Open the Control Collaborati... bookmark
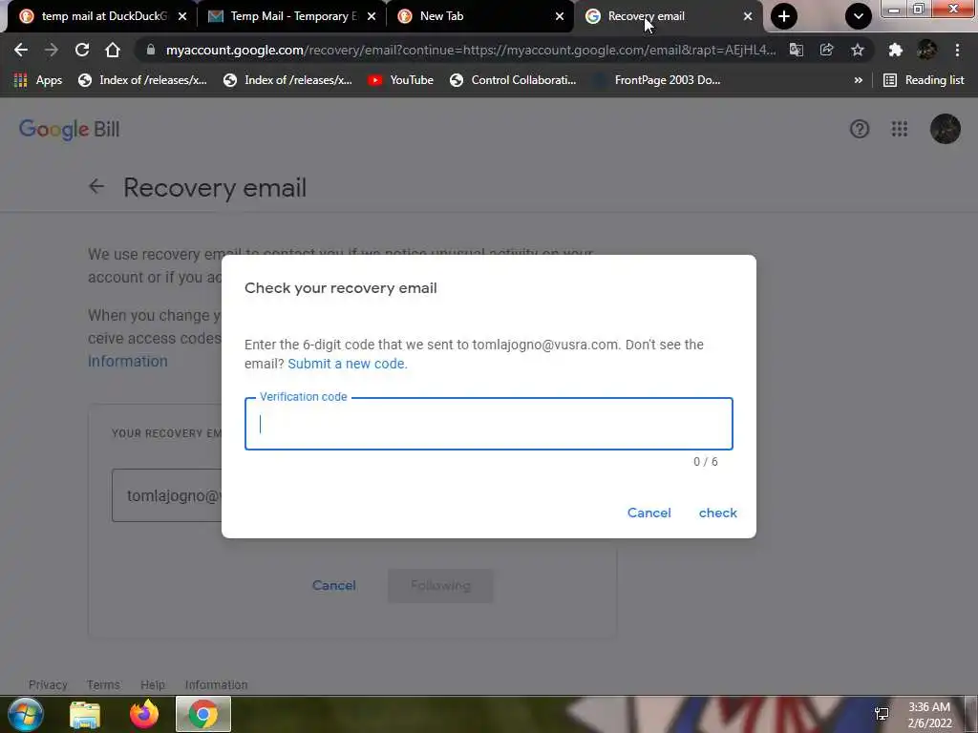Image resolution: width=978 pixels, height=733 pixels. click(x=513, y=80)
